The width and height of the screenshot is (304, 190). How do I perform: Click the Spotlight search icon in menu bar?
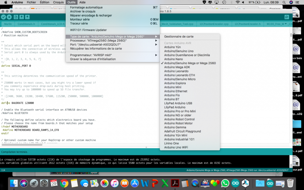coord(284,2)
